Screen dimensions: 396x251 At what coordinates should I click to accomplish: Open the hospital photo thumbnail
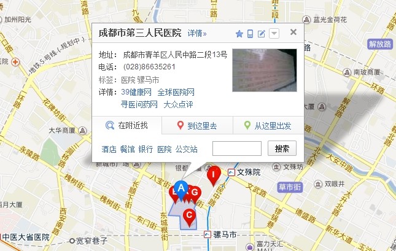[265, 70]
